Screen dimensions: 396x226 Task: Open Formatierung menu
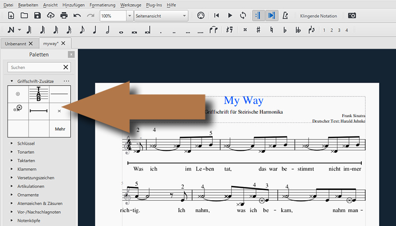click(x=102, y=5)
